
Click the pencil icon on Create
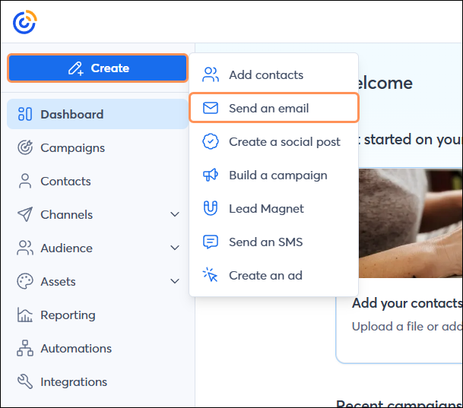(76, 68)
